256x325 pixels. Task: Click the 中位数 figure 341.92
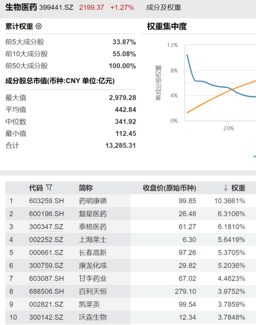tap(125, 121)
